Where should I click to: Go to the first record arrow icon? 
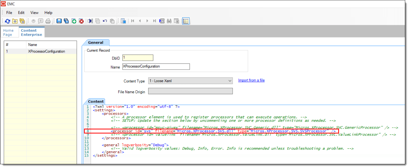(133, 21)
